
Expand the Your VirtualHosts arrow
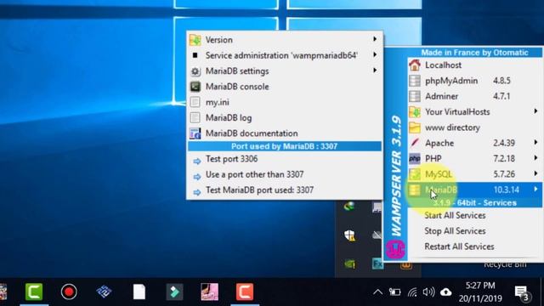[x=535, y=111]
